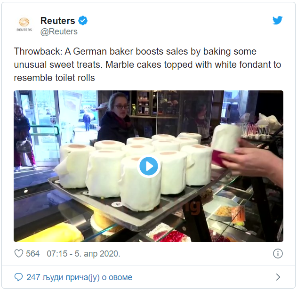This screenshot has height=290, width=297.
Task: Click the woman with glasses in video
Action: [116, 118]
